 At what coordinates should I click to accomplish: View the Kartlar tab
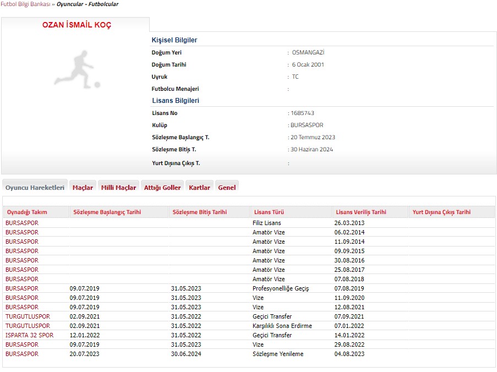[199, 188]
